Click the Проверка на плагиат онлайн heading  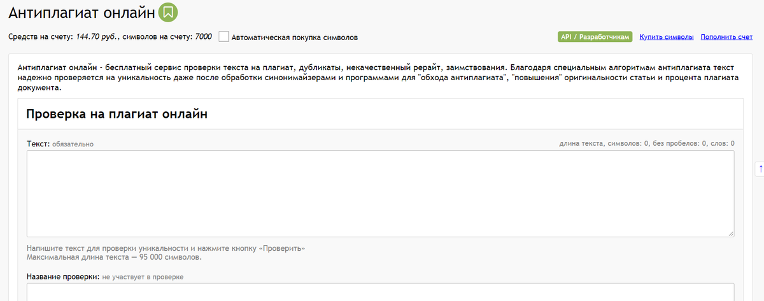(117, 114)
